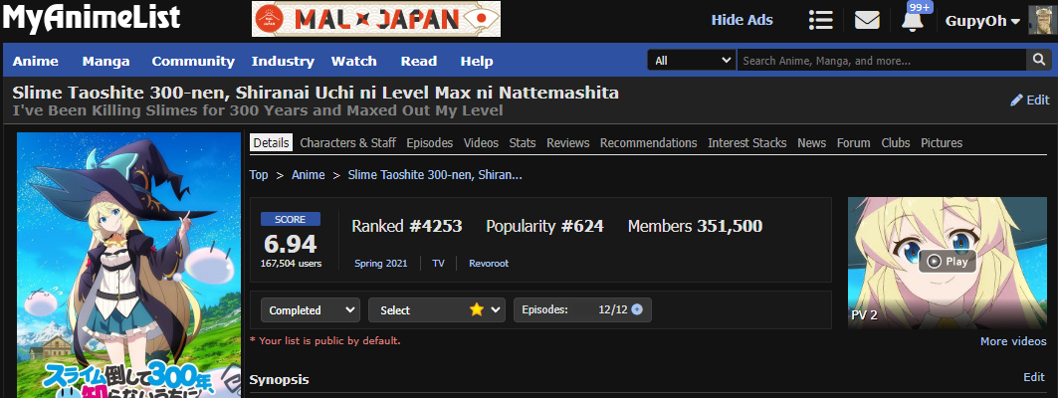The height and width of the screenshot is (398, 1058).
Task: Expand the search category All dropdown
Action: (x=692, y=61)
